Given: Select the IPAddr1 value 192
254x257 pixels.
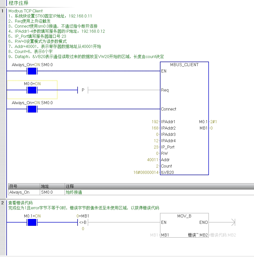Looking at the screenshot, I should pos(155,122).
